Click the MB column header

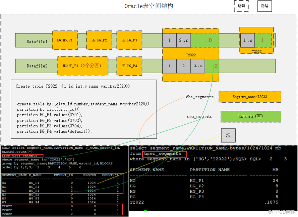pyautogui.click(x=275, y=170)
